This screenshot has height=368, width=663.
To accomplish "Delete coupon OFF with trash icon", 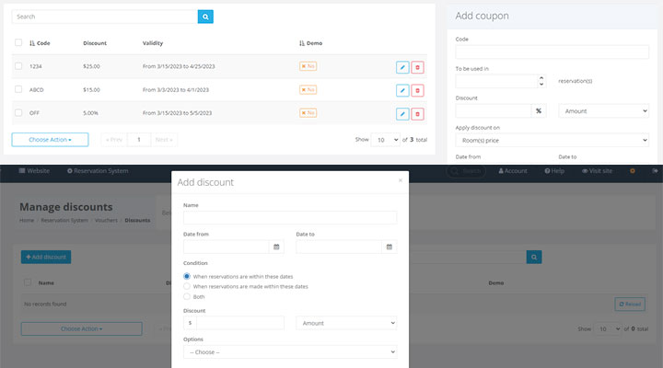I will (x=417, y=114).
